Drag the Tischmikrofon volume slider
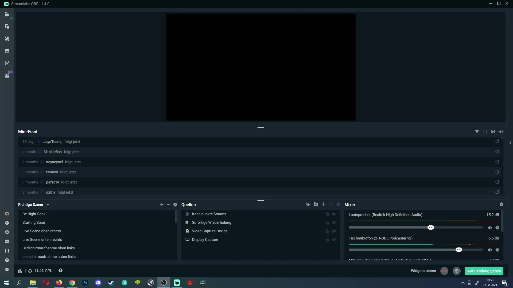Screen dimensions: 513x288 click(x=459, y=250)
